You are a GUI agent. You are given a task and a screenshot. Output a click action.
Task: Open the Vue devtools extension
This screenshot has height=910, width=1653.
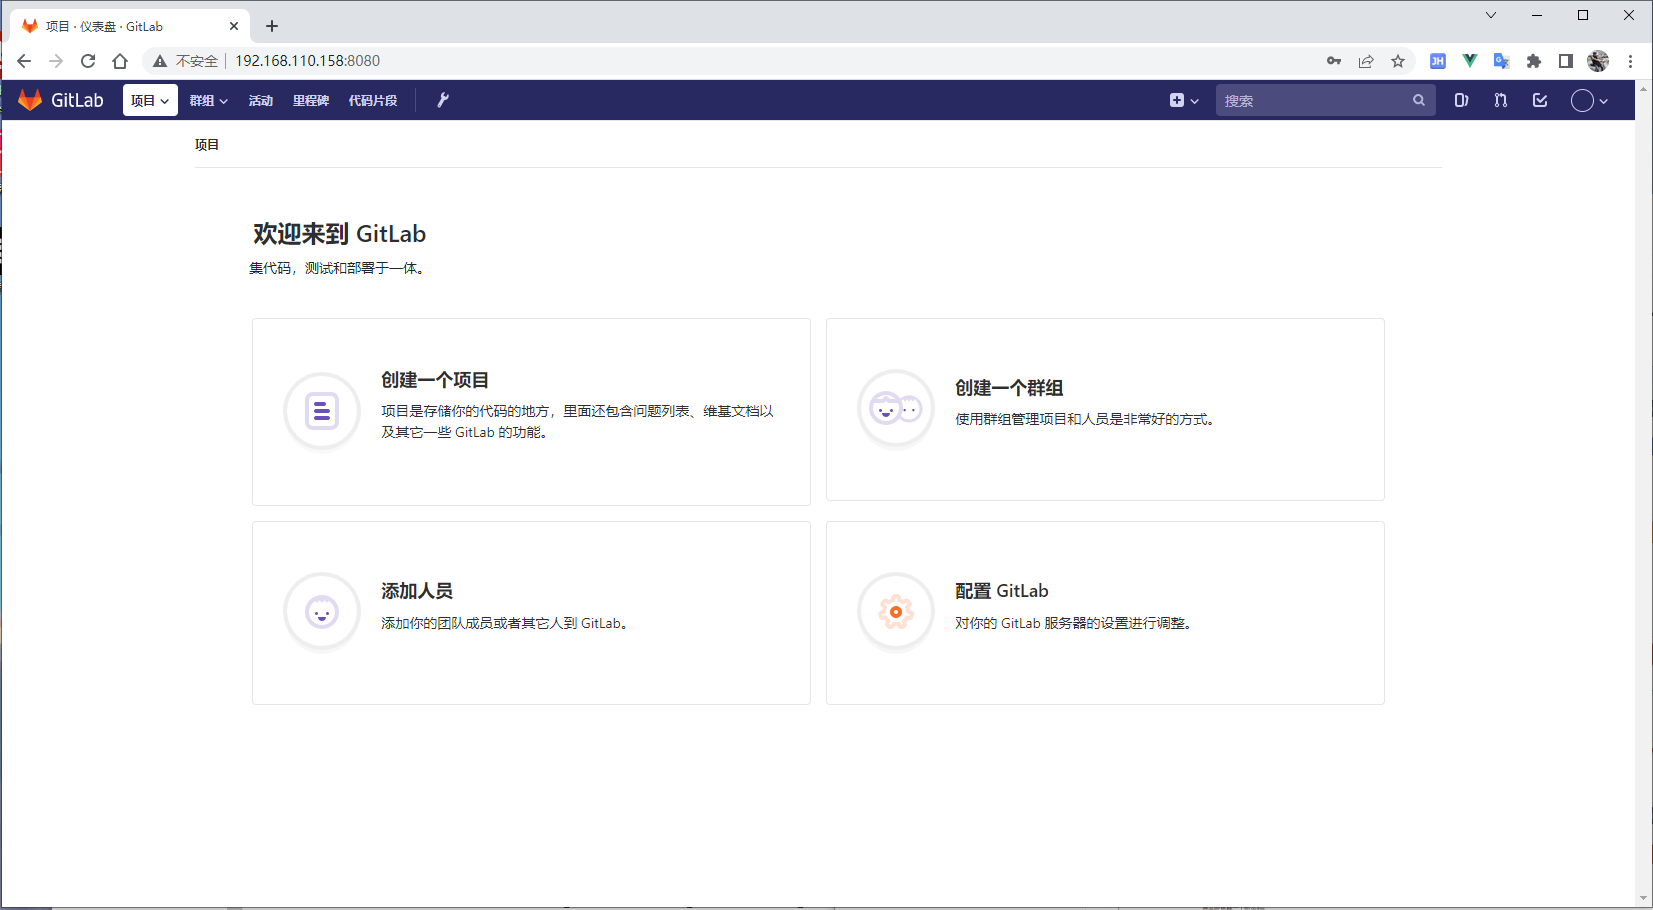tap(1470, 61)
